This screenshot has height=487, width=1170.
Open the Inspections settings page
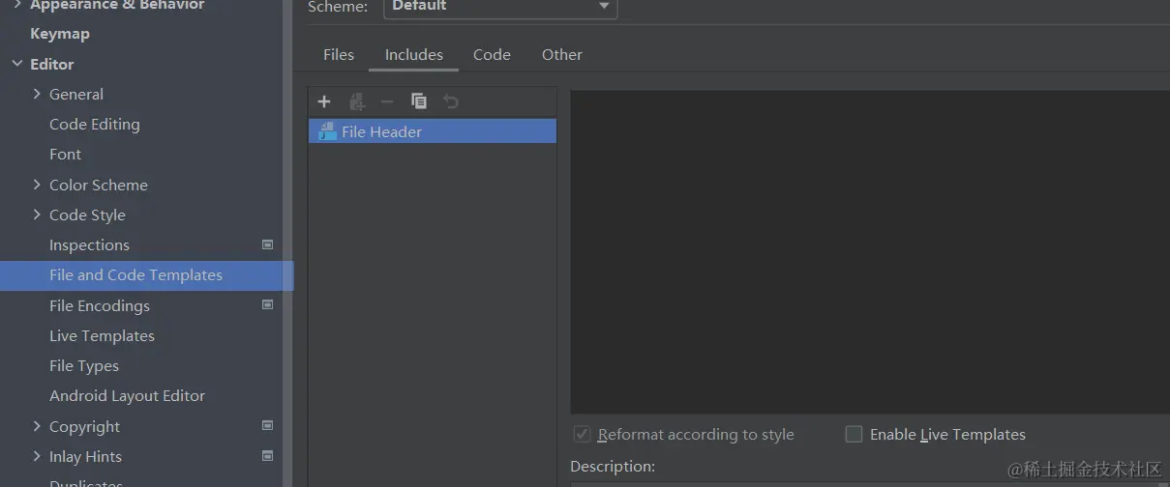(x=89, y=245)
